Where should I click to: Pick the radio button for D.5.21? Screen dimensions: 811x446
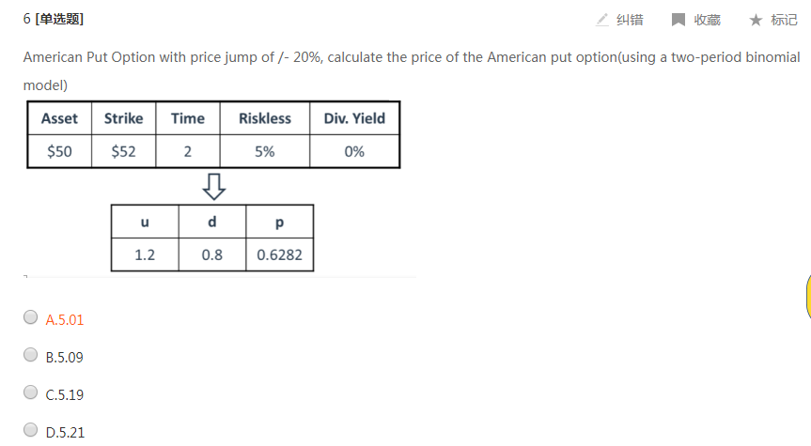coord(31,431)
